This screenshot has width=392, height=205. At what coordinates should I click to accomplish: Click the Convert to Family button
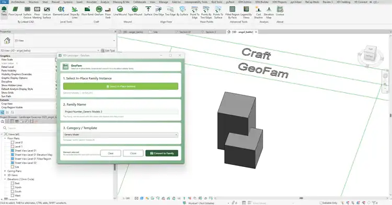click(162, 153)
